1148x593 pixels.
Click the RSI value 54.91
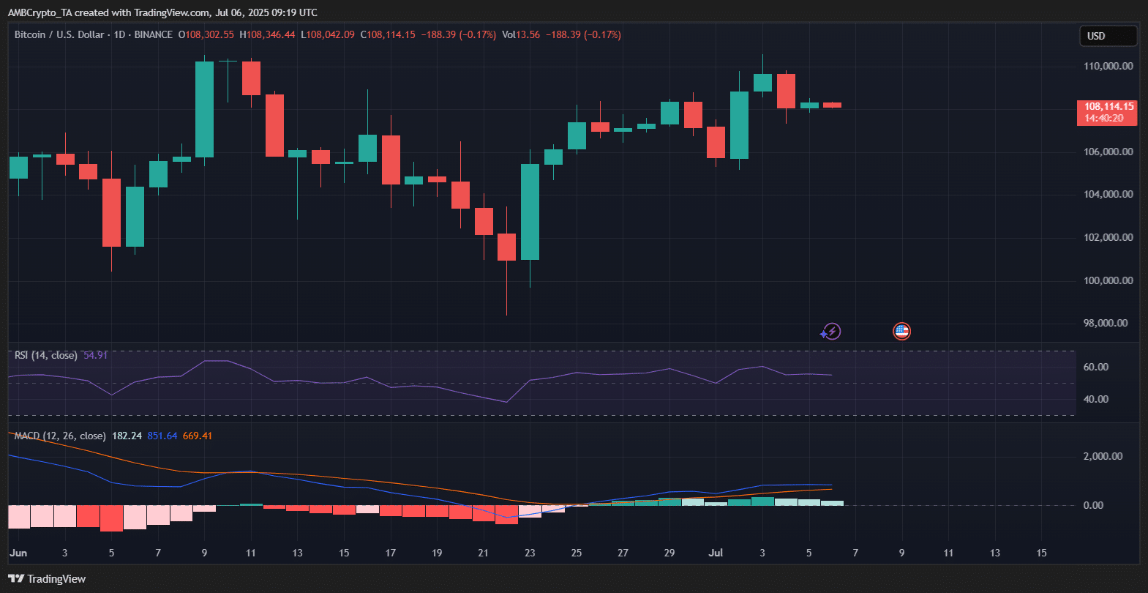[95, 355]
